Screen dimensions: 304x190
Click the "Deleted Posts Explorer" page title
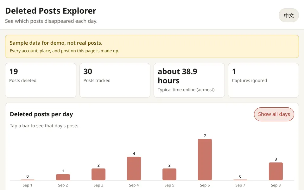(x=51, y=11)
